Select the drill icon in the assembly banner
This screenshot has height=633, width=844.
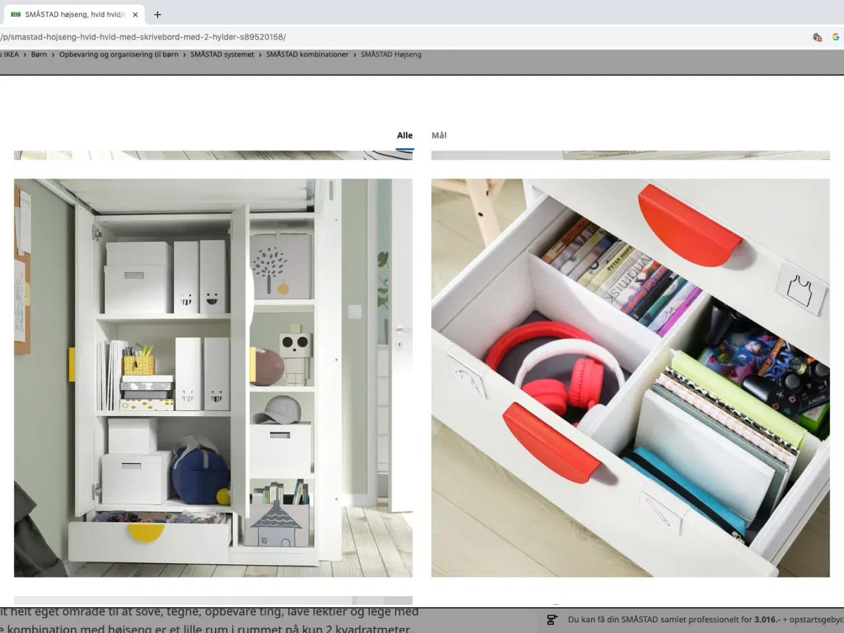(x=552, y=620)
